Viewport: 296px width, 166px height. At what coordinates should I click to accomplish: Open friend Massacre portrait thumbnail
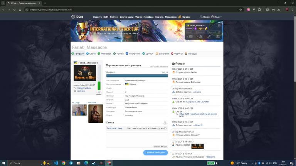pos(96,114)
